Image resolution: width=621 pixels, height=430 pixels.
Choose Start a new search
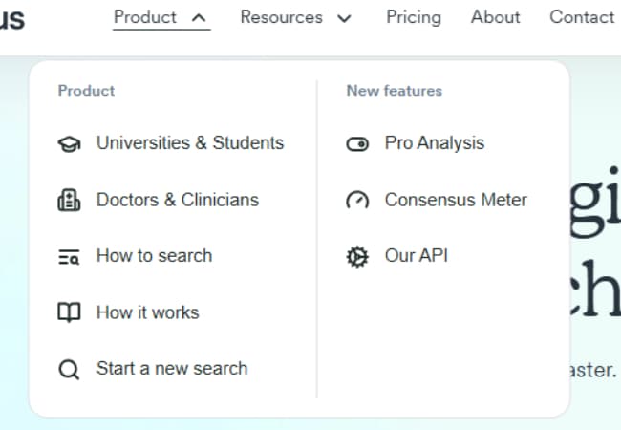click(x=172, y=369)
